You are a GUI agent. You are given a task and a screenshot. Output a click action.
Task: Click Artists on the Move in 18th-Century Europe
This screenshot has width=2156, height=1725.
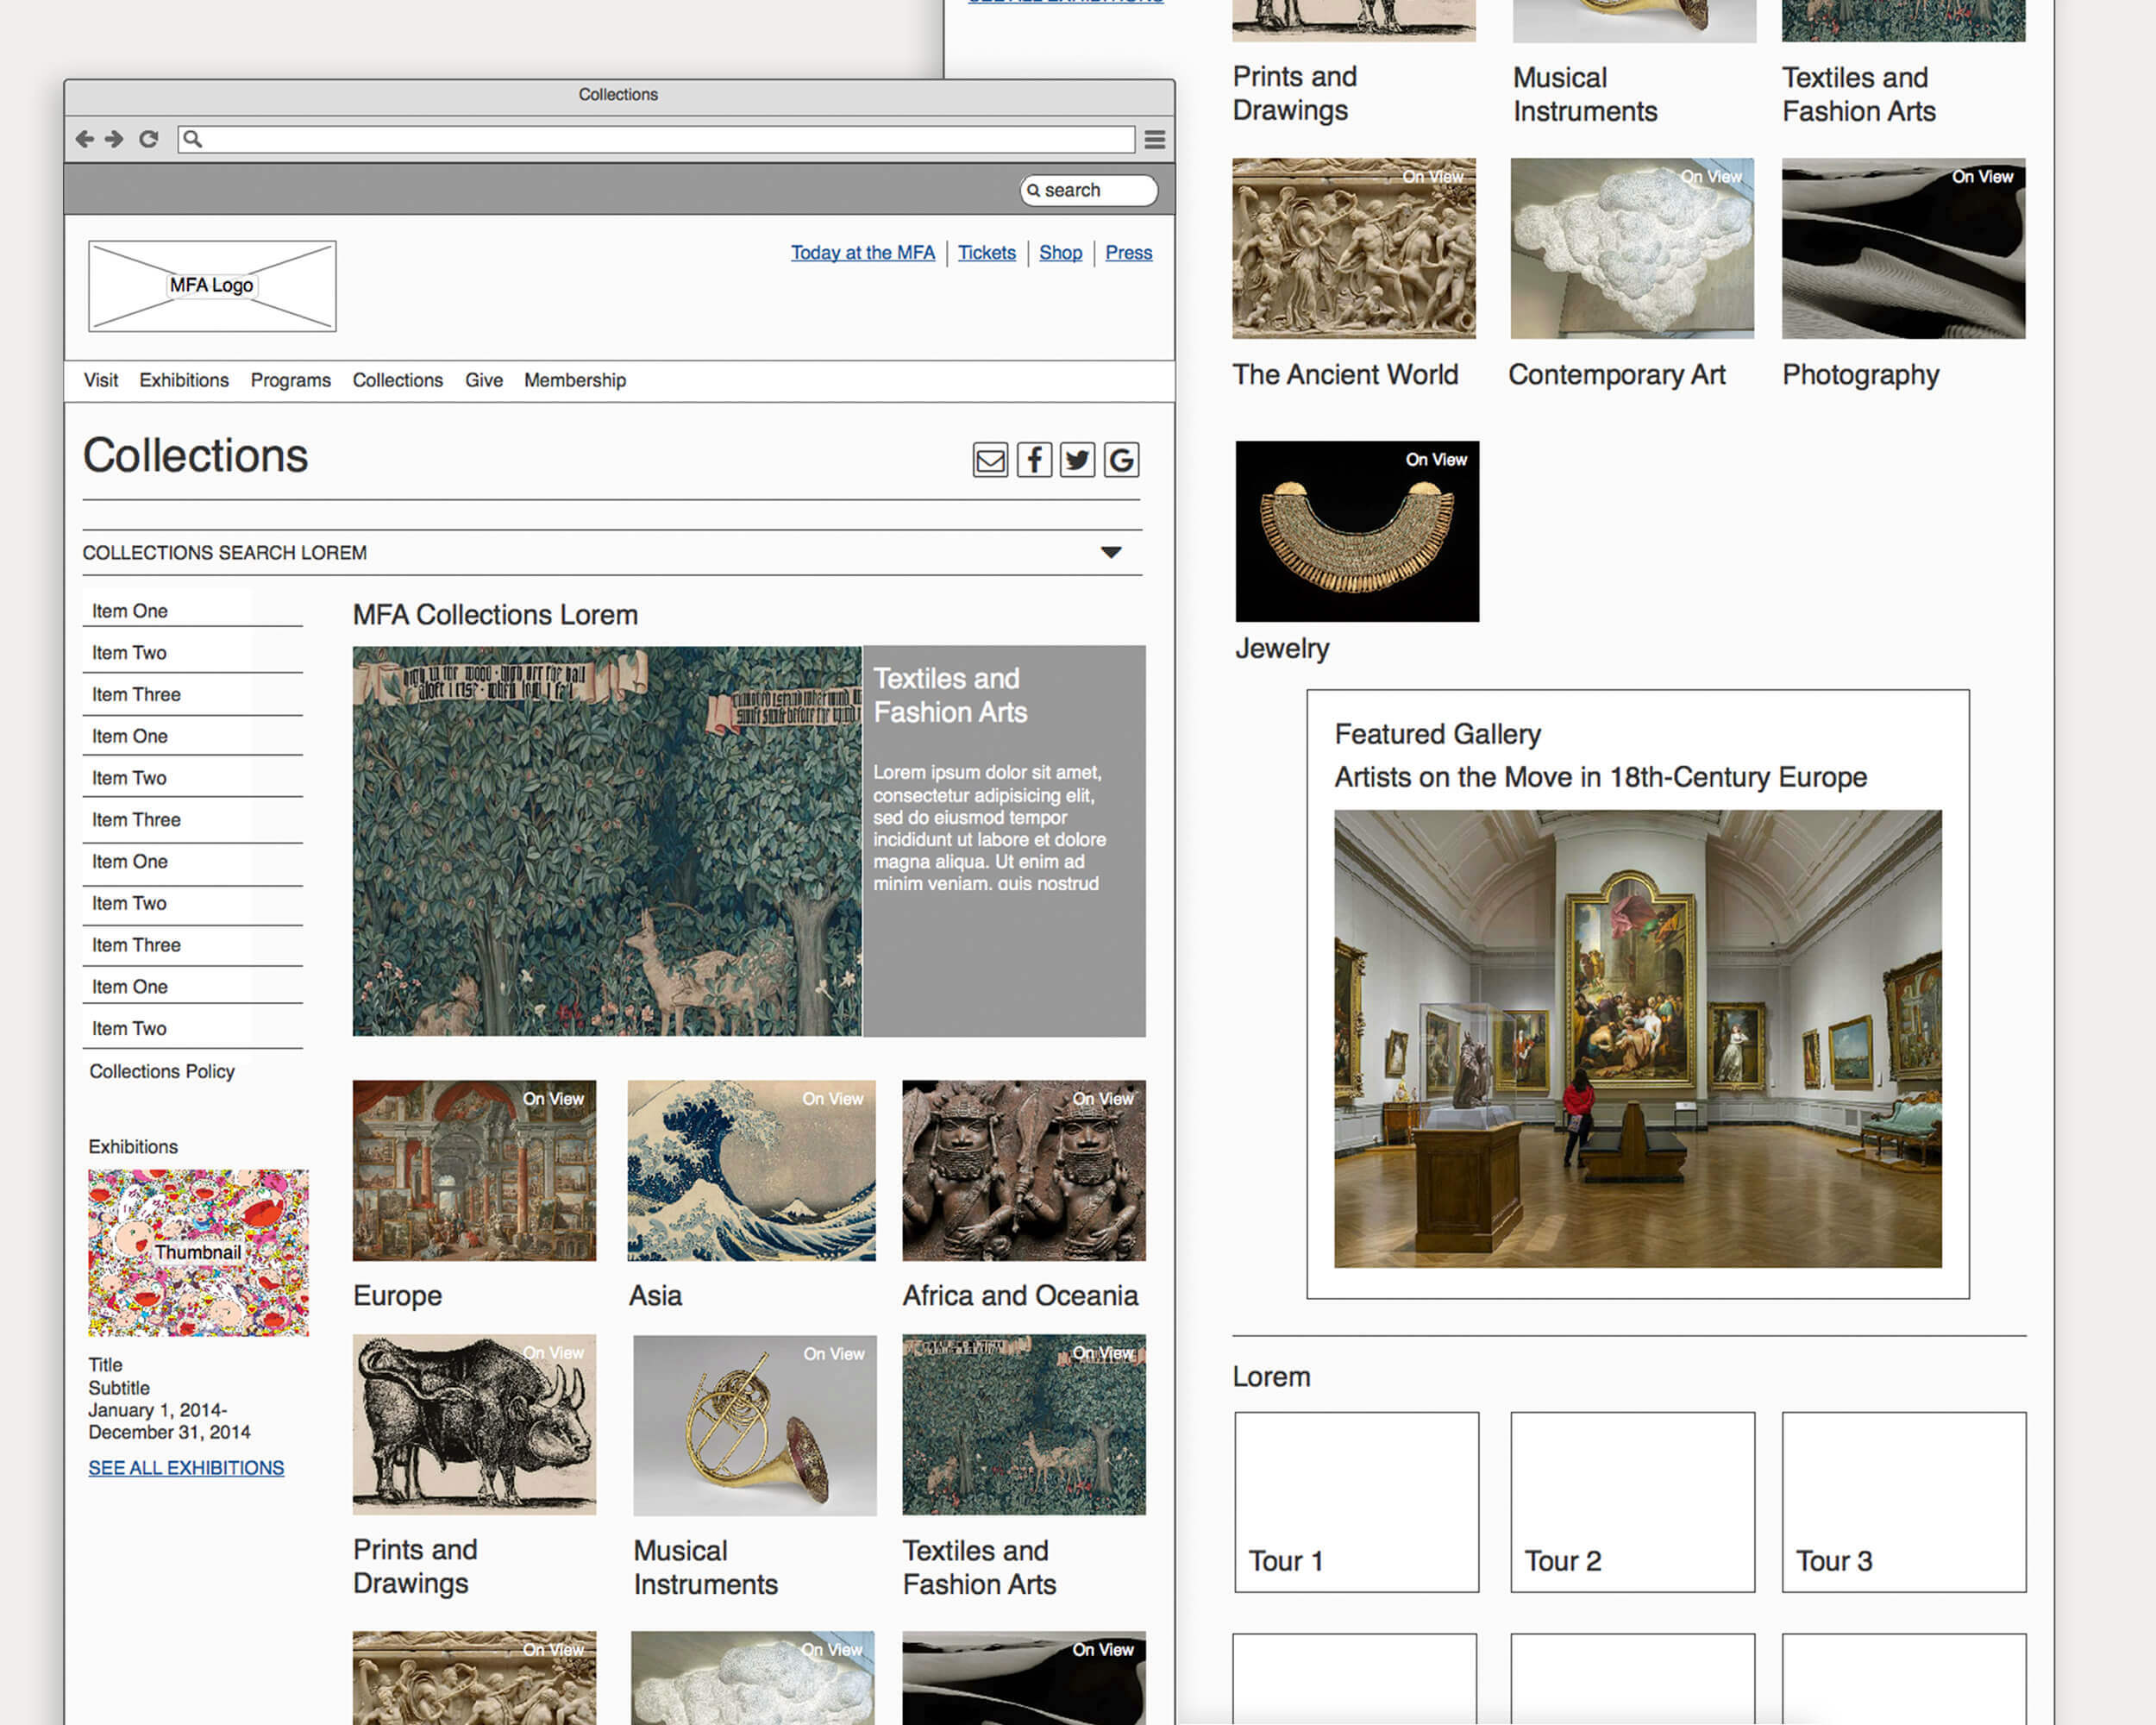(x=1600, y=777)
